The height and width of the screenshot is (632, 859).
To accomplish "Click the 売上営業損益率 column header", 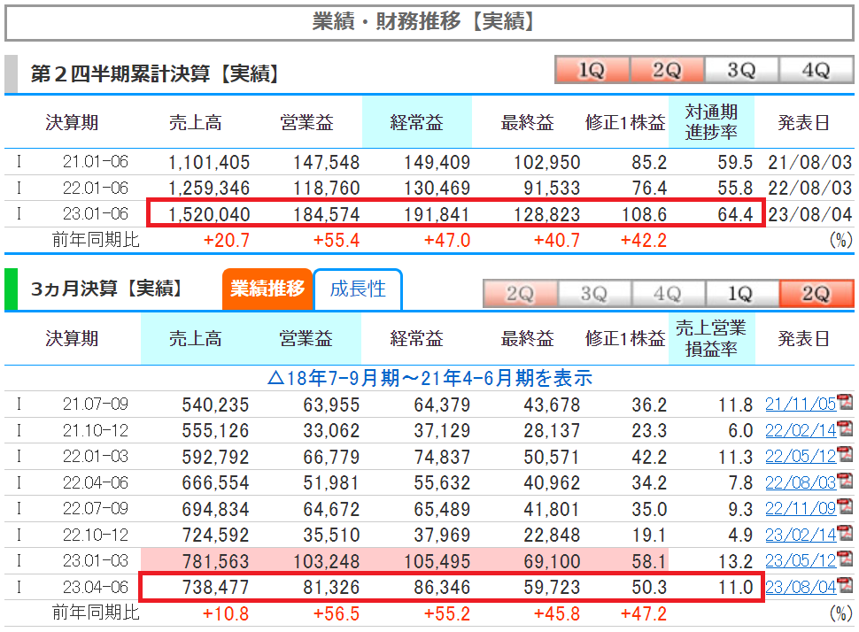I will click(x=711, y=338).
